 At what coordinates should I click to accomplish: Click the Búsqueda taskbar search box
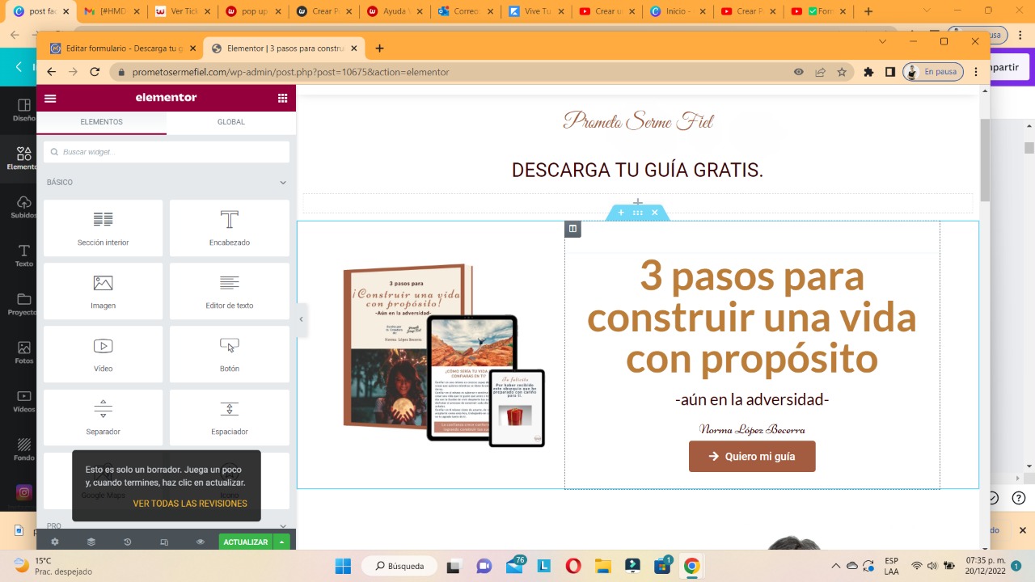tap(399, 566)
